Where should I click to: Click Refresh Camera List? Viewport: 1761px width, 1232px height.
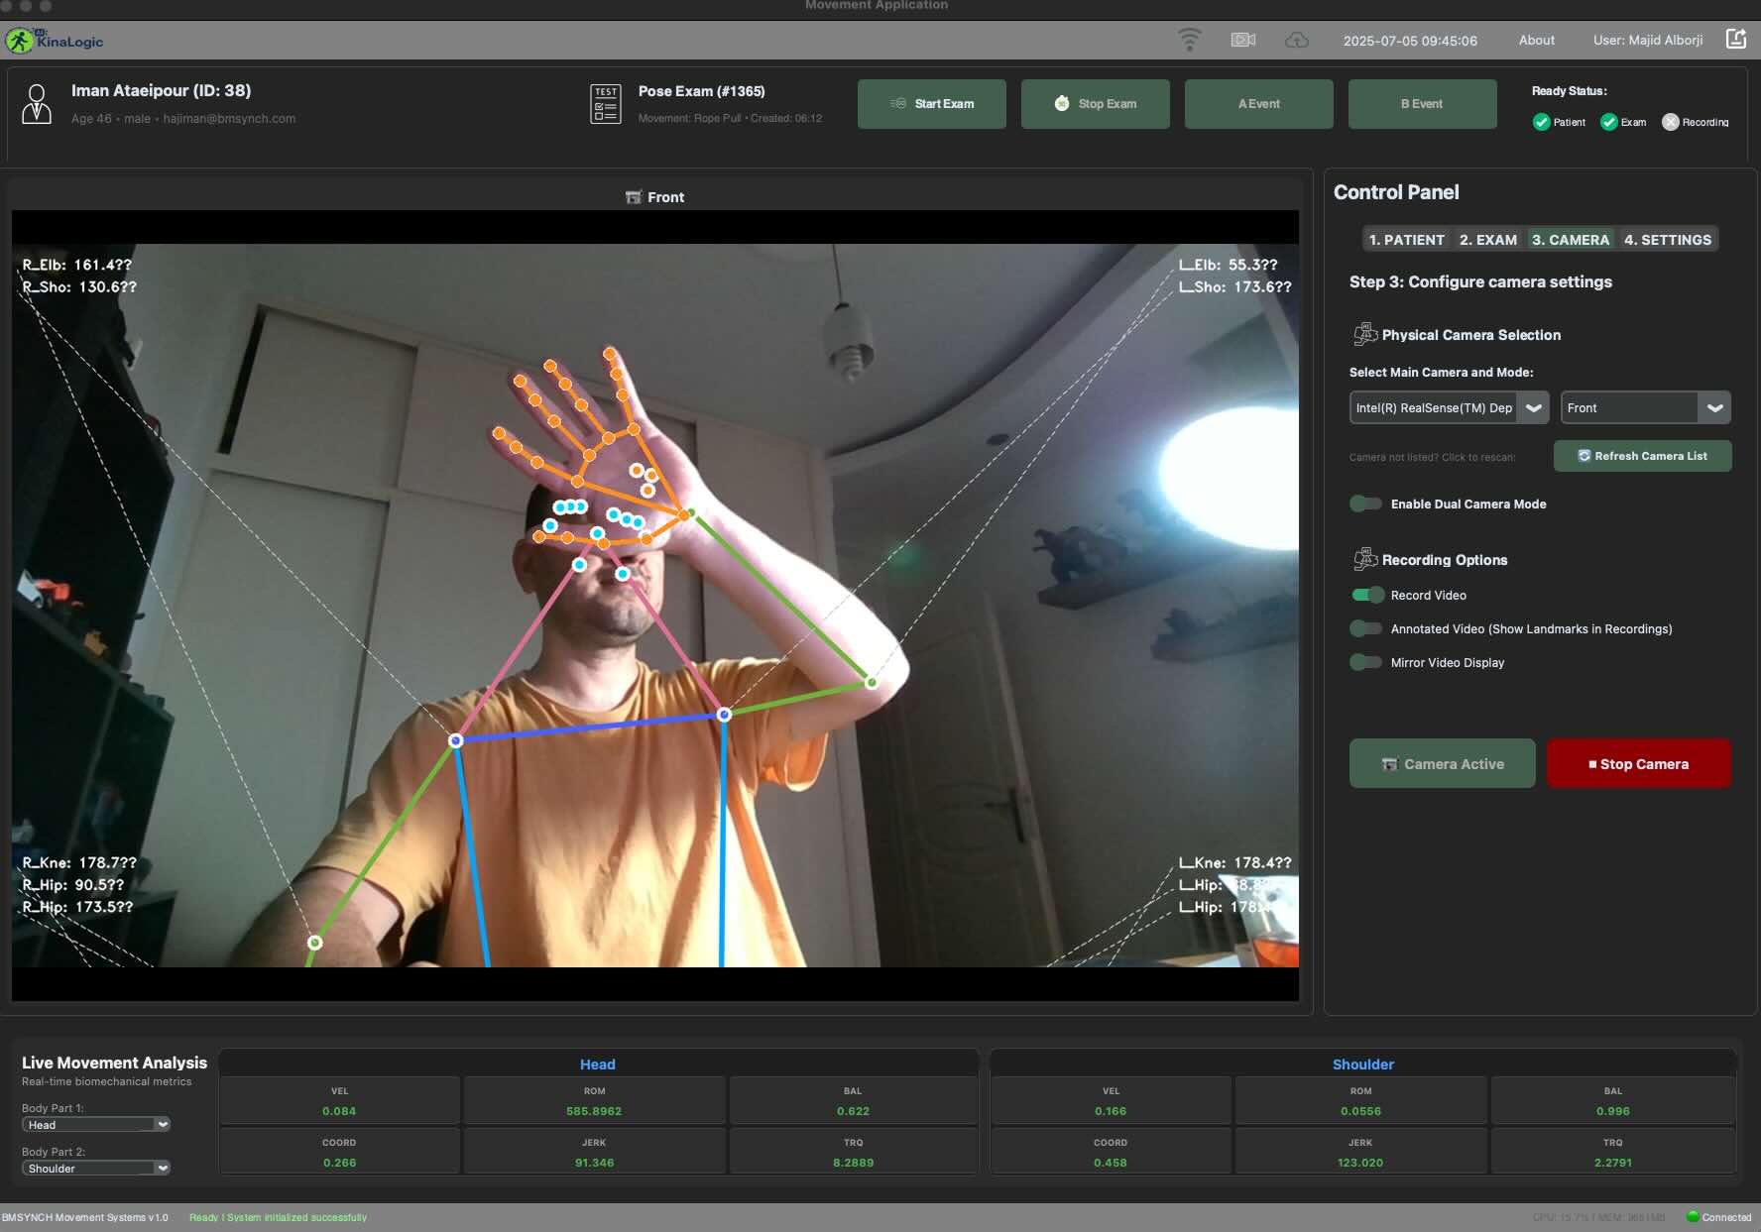[1642, 456]
